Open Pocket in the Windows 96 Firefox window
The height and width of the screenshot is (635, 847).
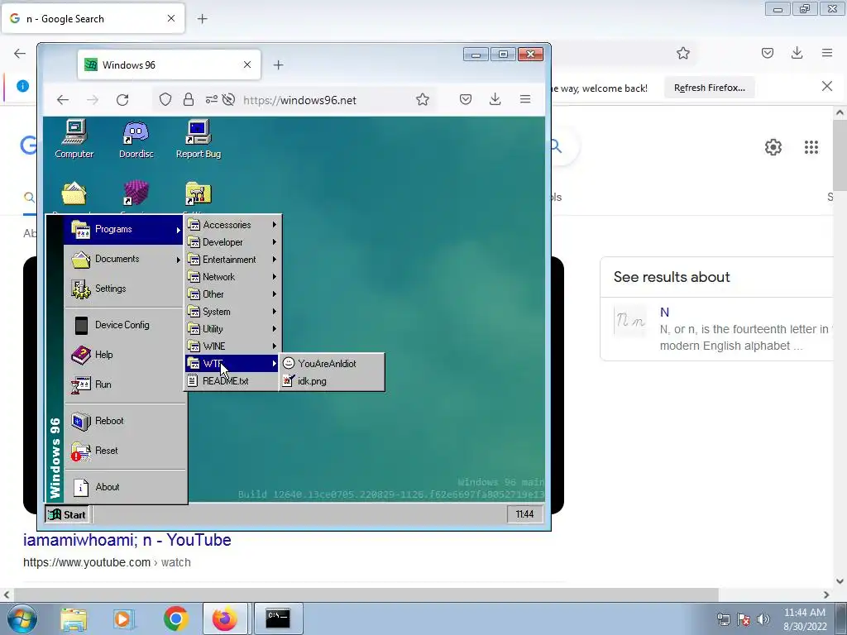[466, 99]
